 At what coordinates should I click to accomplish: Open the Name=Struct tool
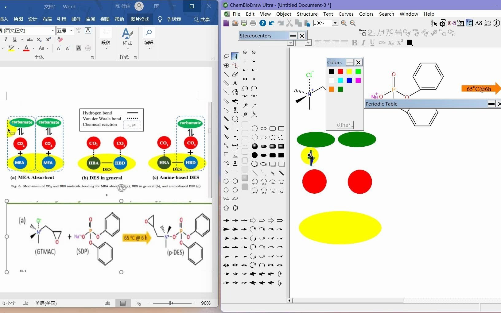point(363,33)
